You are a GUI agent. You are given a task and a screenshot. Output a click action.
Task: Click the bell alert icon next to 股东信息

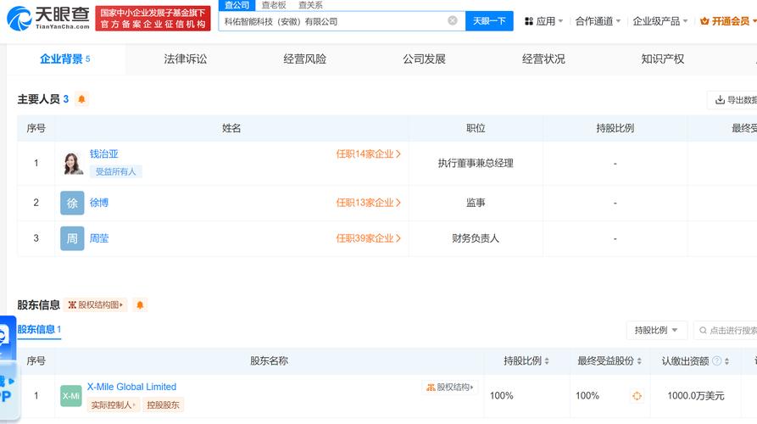pyautogui.click(x=140, y=304)
